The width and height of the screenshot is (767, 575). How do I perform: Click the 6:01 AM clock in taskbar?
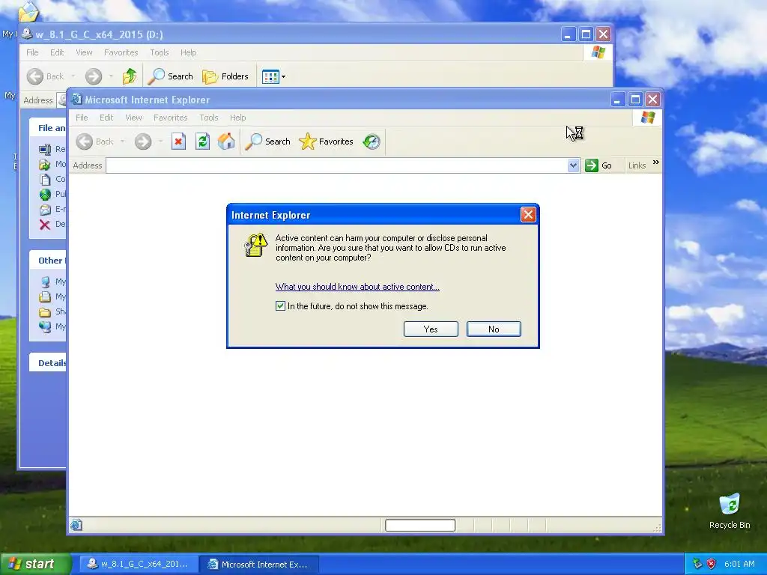739,564
